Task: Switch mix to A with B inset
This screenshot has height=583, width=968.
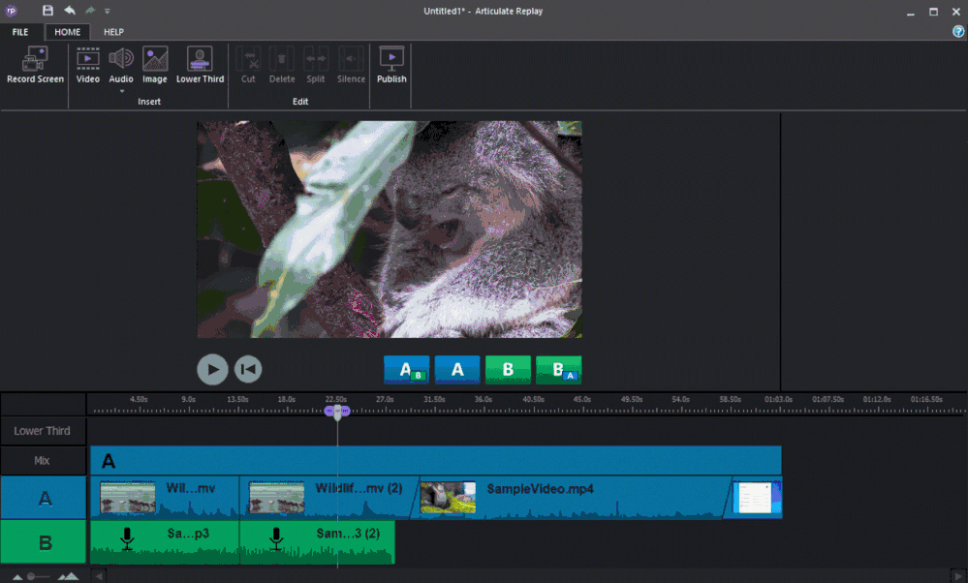Action: point(407,370)
